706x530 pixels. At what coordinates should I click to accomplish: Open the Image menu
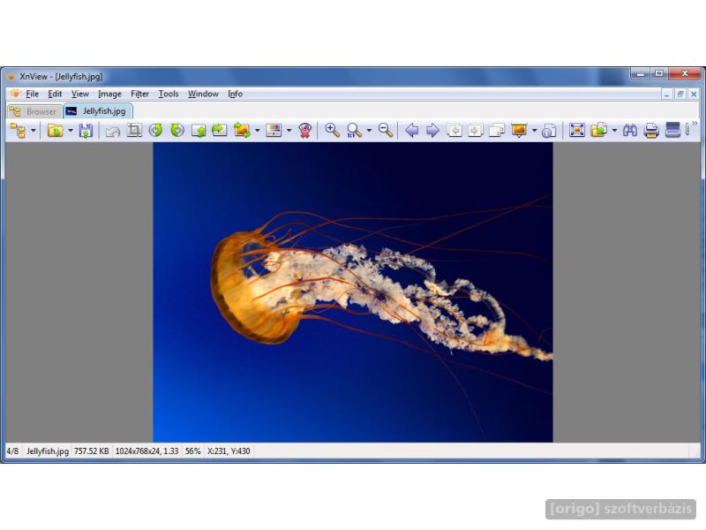coord(109,95)
